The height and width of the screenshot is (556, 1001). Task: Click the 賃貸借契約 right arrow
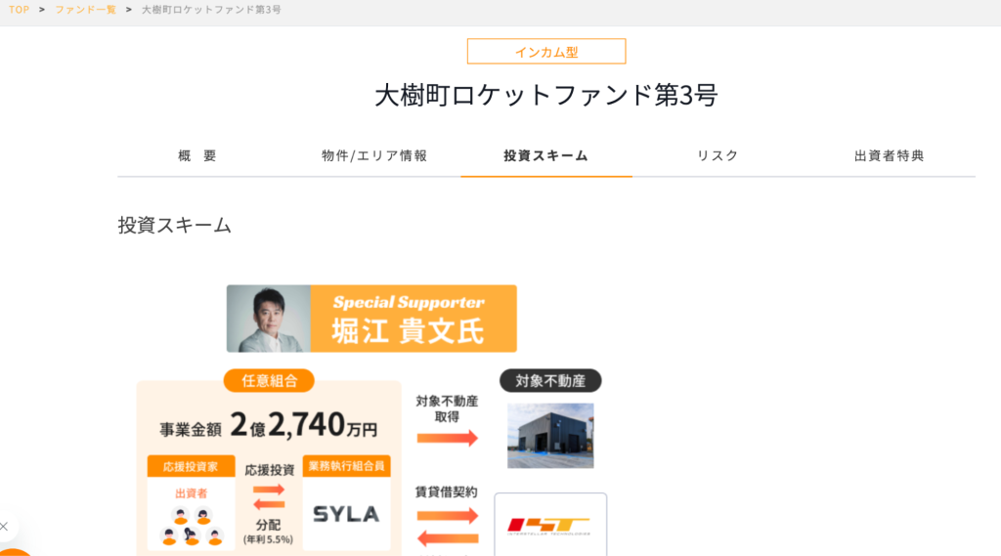click(x=448, y=516)
